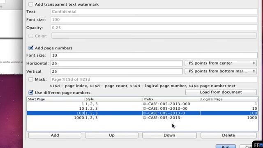
Task: Enable the transparent text watermark checkbox
Action: [31, 5]
